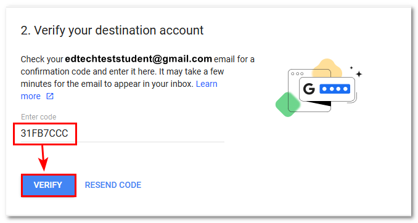The image size is (418, 223).
Task: Click the word 'more' in blue
Action: (31, 96)
